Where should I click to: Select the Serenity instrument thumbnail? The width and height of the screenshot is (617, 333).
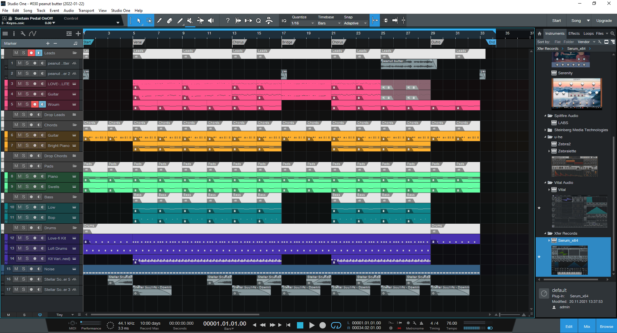[x=577, y=94]
